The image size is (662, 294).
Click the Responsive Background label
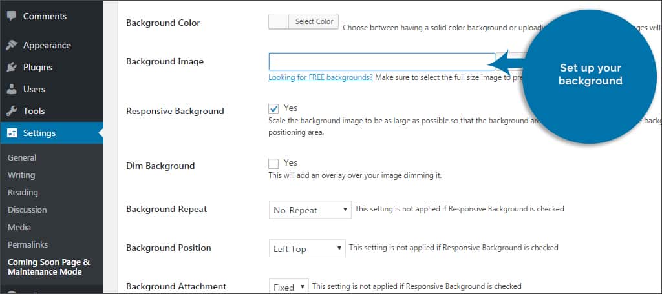pyautogui.click(x=175, y=111)
